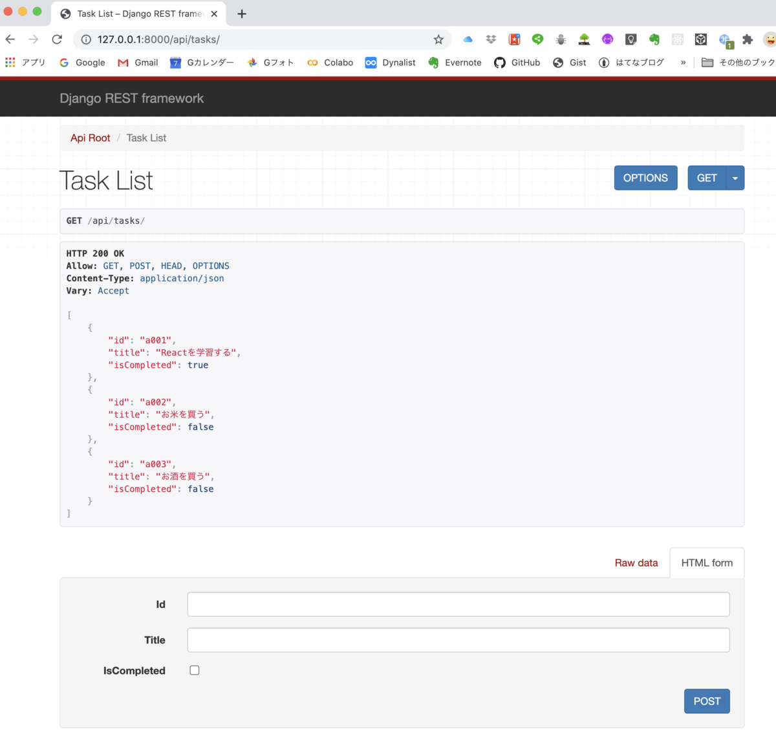Open the Gist bookmark
This screenshot has width=776, height=734.
click(569, 62)
